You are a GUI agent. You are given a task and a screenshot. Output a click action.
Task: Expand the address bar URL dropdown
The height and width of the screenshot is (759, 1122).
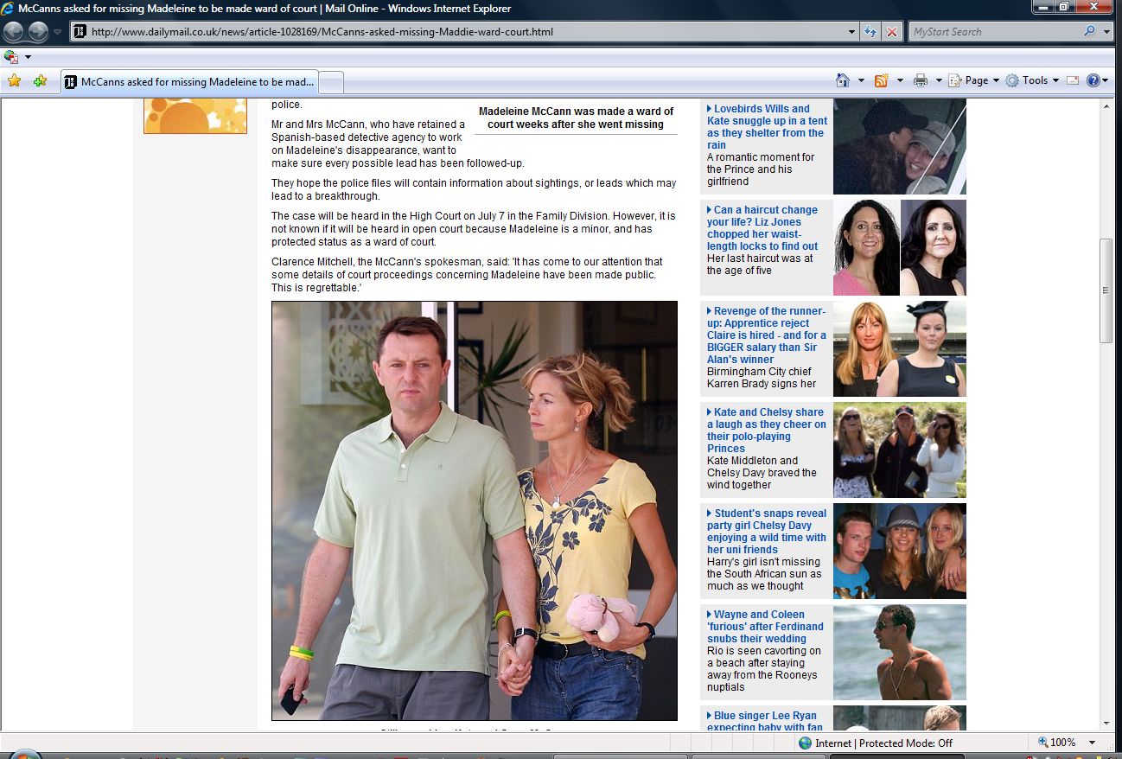coord(852,32)
